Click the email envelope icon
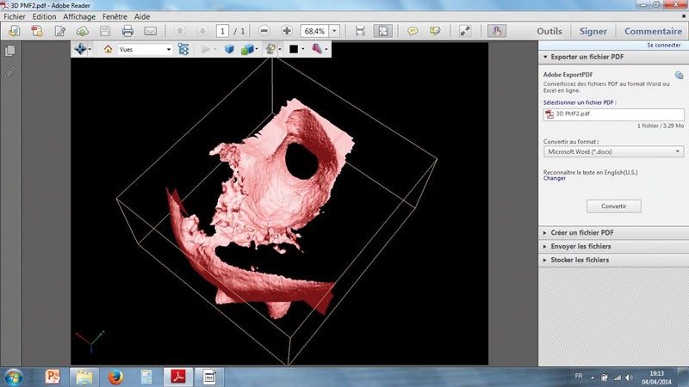This screenshot has width=689, height=387. click(x=151, y=31)
